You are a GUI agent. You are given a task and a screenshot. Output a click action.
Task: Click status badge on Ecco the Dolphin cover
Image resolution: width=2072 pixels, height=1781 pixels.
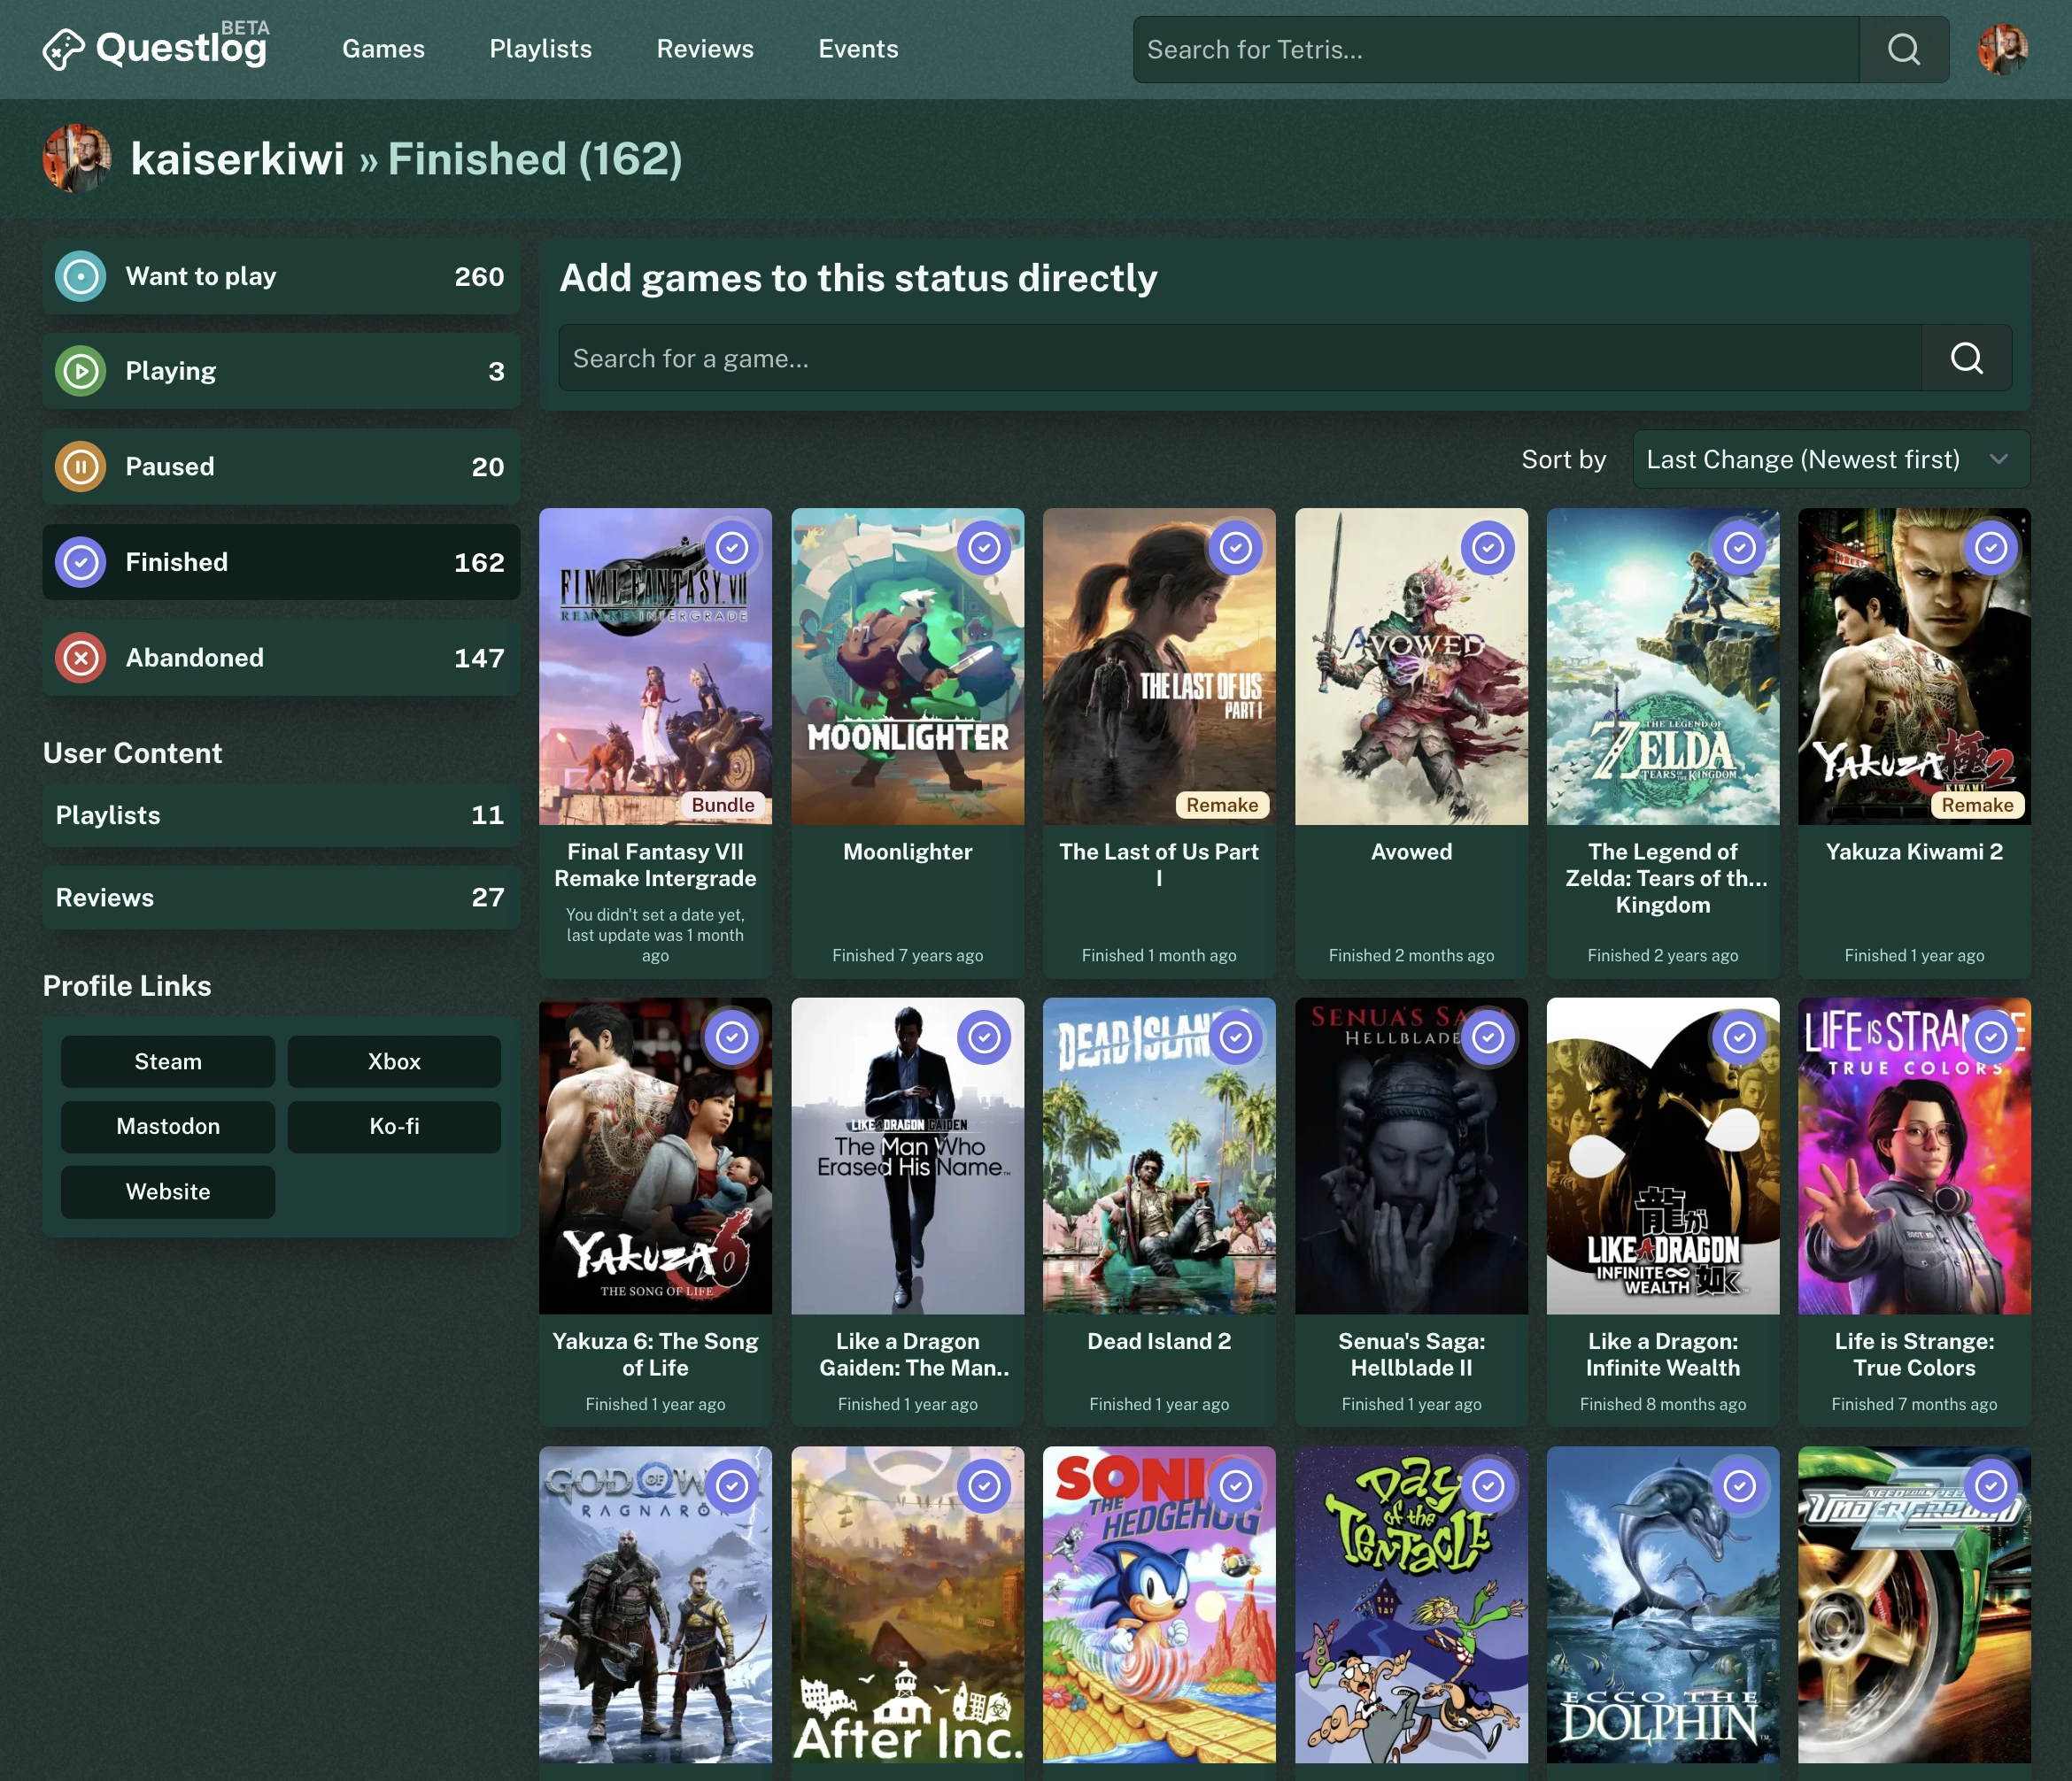coord(1740,1486)
